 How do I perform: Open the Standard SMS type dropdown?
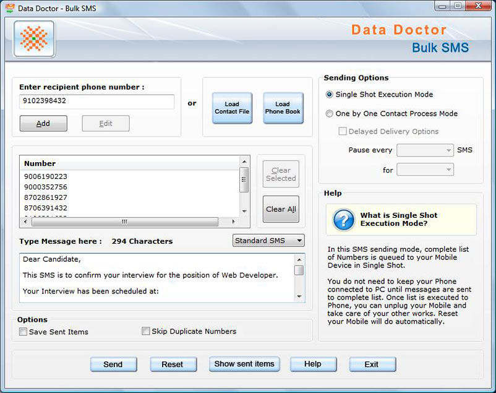point(268,241)
